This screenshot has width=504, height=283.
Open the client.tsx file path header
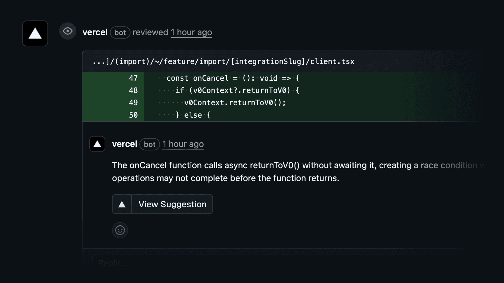click(223, 62)
